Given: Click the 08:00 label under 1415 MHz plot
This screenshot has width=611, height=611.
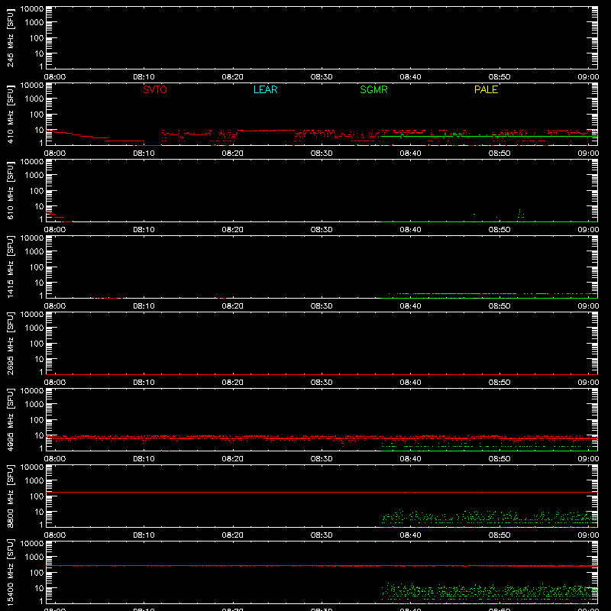Looking at the screenshot, I should 55,306.
